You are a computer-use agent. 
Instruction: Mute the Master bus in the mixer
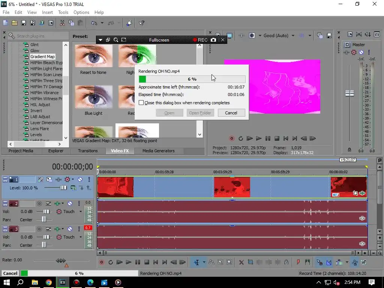361,52
